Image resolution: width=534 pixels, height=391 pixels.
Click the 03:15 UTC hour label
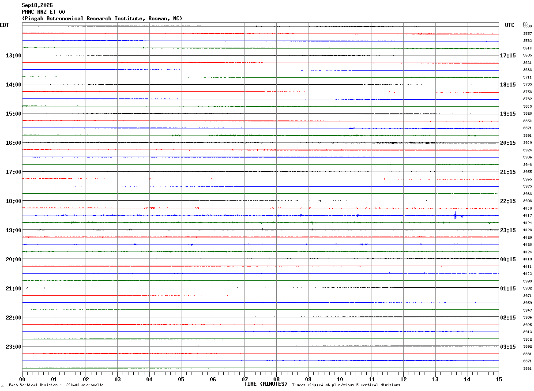tap(508, 347)
